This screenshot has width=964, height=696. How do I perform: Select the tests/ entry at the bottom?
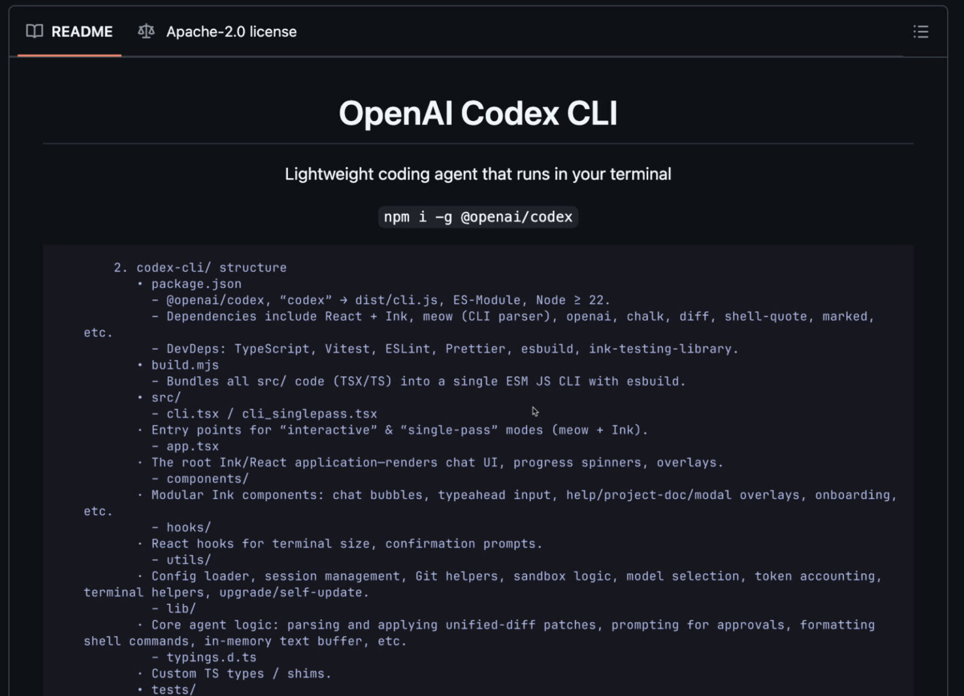(174, 688)
